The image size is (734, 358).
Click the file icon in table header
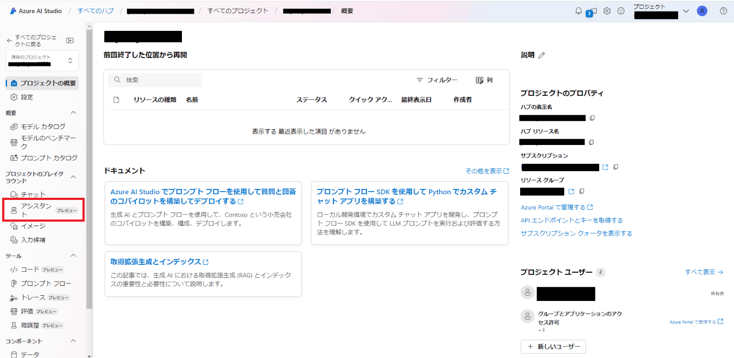pos(116,99)
